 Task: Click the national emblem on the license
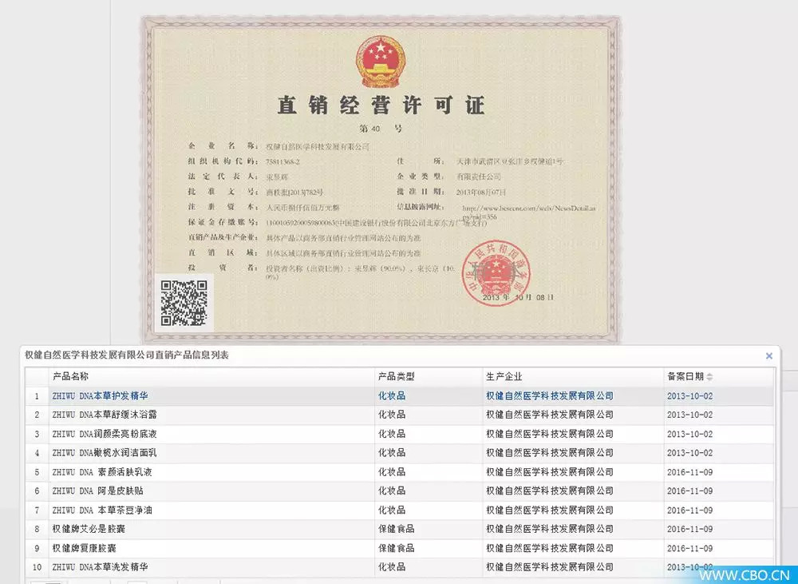point(381,62)
